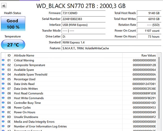This screenshot has width=163, height=131.
Task: Click the Features field listing S.M.A.R.T., TRIM
Action: pos(111,48)
